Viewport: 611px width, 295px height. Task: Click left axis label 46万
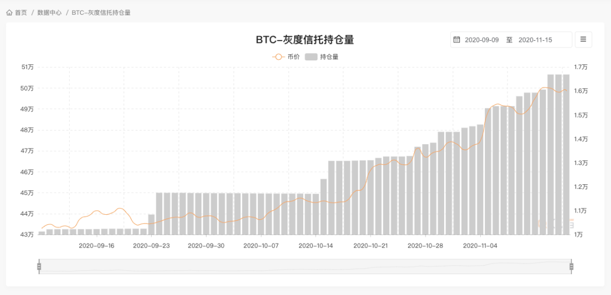click(27, 172)
